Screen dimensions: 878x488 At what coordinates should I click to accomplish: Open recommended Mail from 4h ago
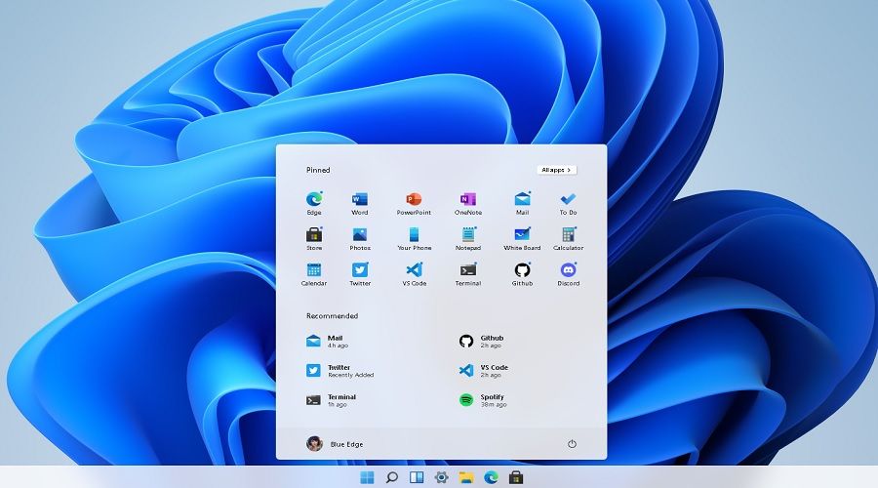328,342
